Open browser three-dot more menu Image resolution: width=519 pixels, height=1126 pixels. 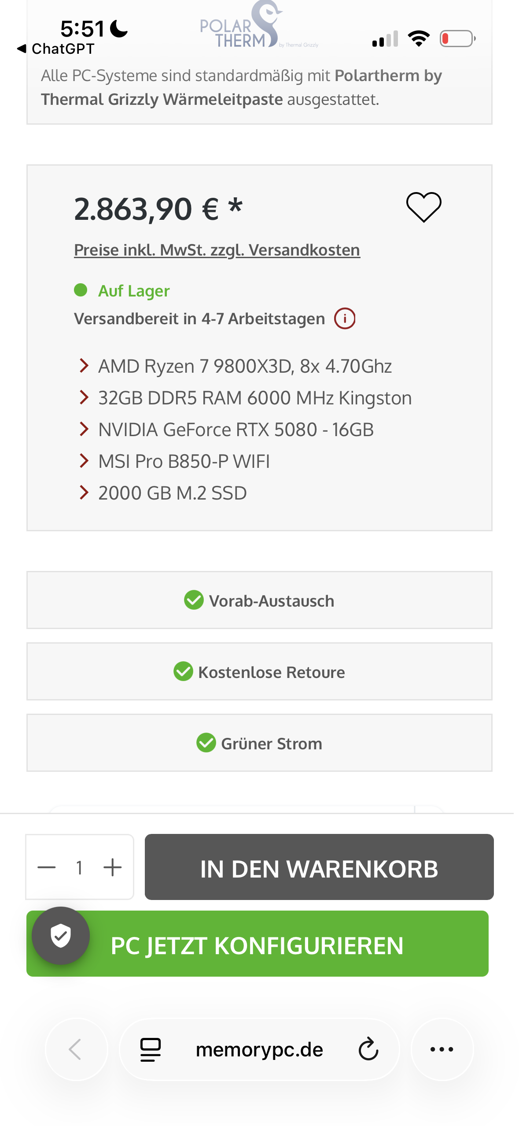(442, 1049)
